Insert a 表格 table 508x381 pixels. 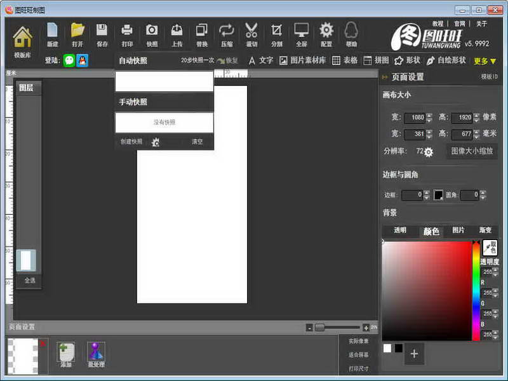(345, 60)
